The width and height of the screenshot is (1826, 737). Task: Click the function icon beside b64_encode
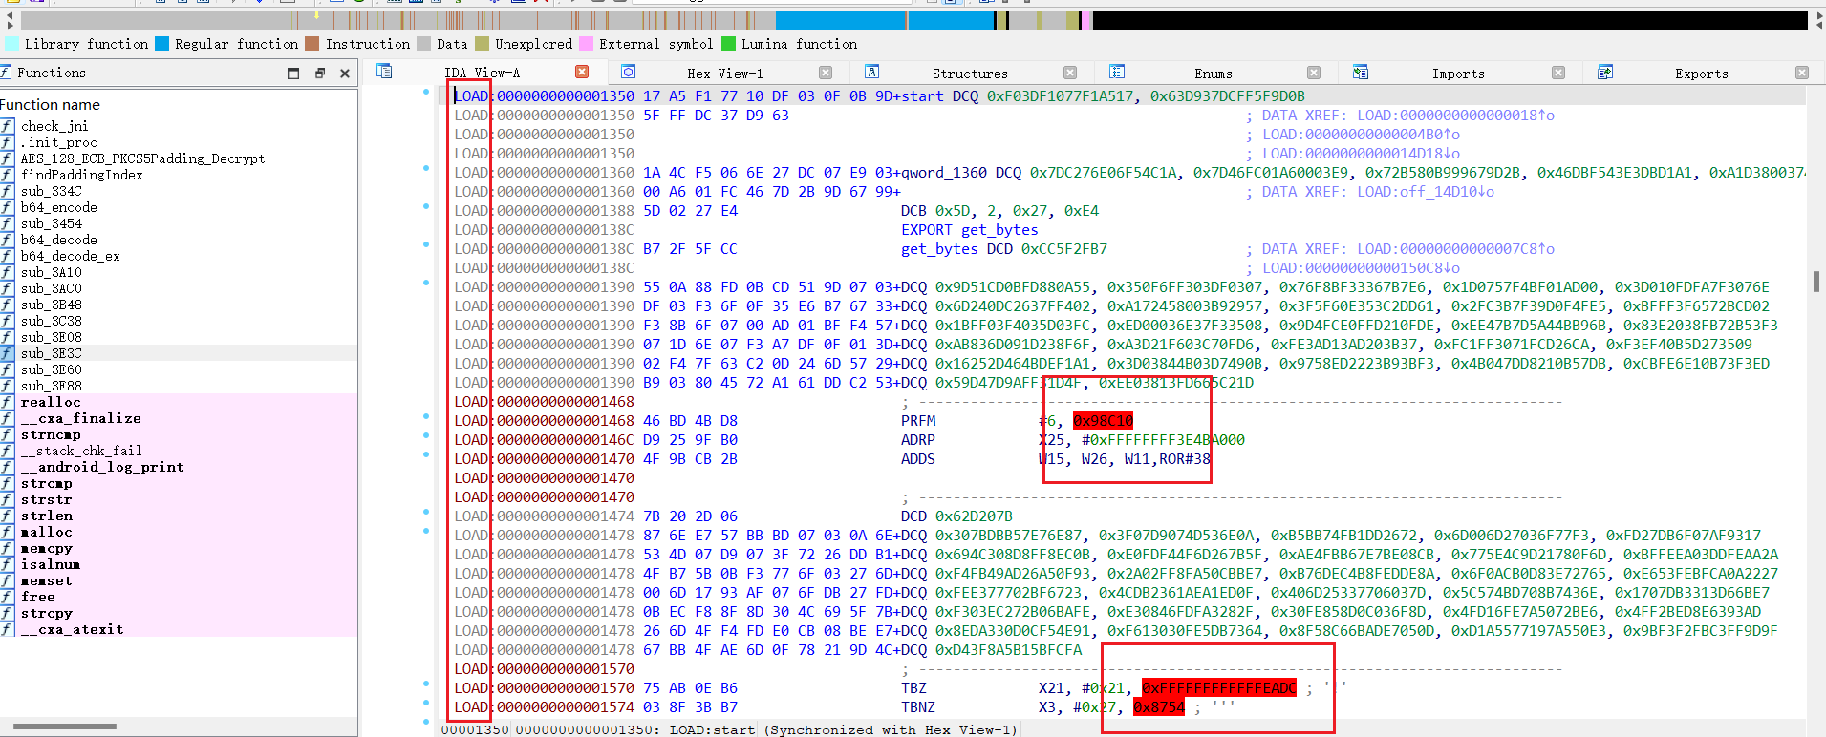8,207
